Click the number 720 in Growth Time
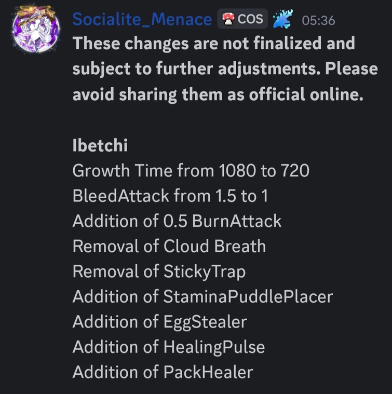The width and height of the screenshot is (392, 394). tap(294, 170)
